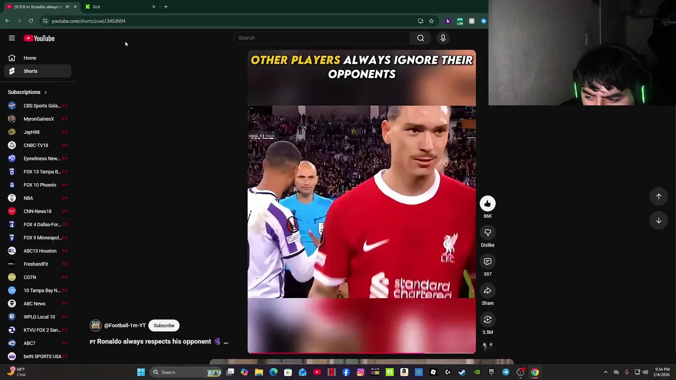Open volume control in system tray

click(645, 372)
